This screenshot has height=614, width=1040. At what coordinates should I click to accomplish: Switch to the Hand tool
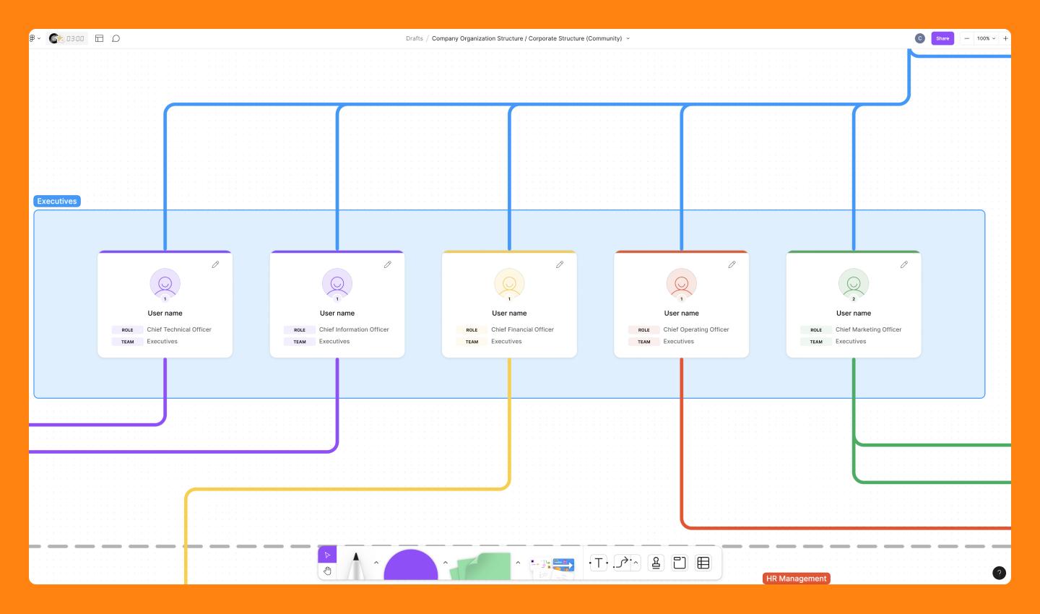pyautogui.click(x=328, y=571)
